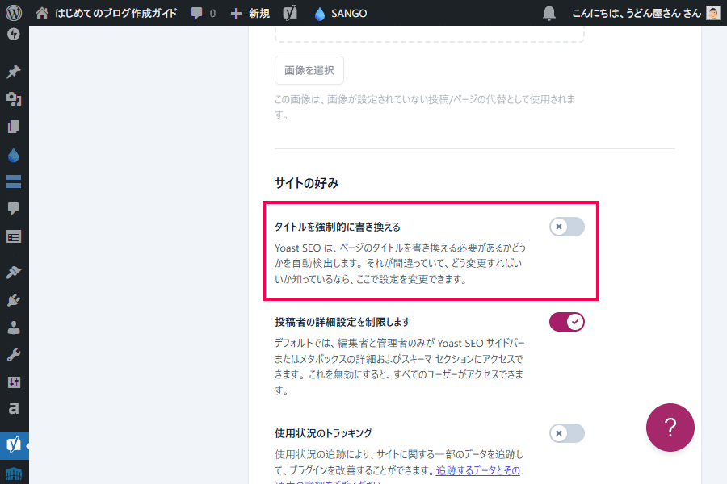Open the letter 'a' sidebar icon
The width and height of the screenshot is (727, 484).
coord(14,408)
